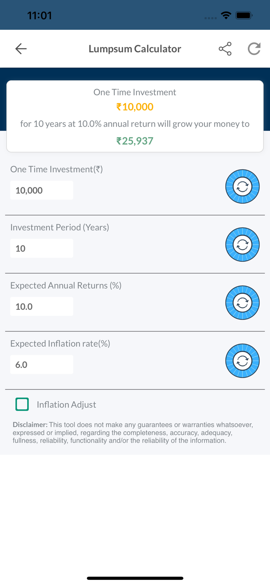Select the Lumpsum Calculator title
Screen dimensions: 270x585
pos(135,48)
